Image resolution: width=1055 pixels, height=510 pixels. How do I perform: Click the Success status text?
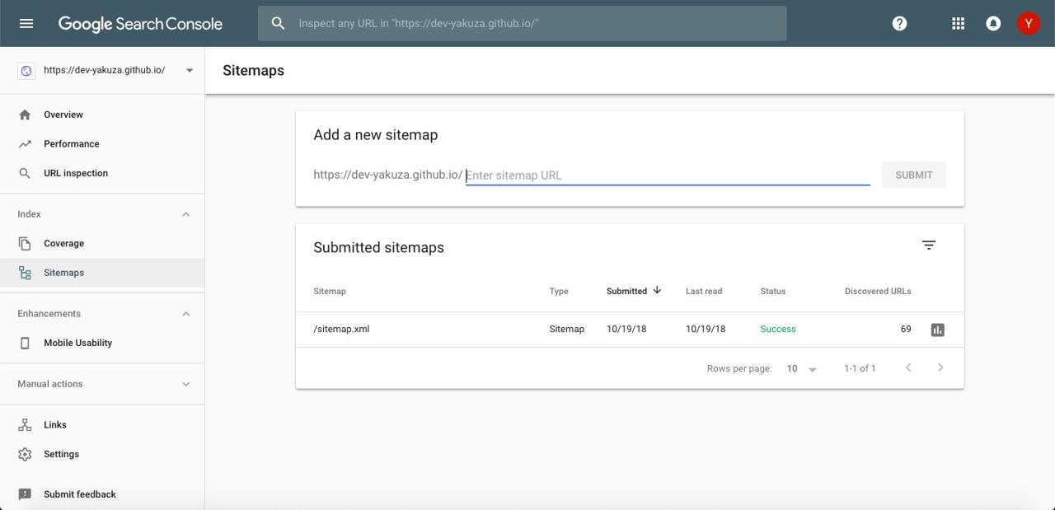778,329
